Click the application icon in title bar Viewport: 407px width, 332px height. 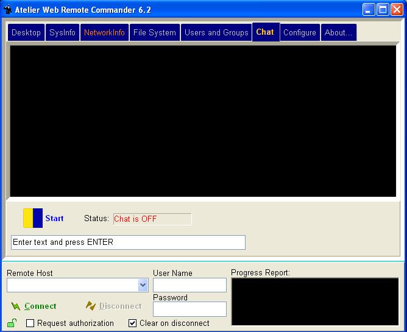(8, 9)
